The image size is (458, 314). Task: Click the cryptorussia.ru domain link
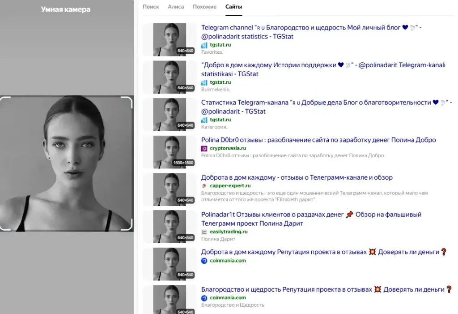[228, 148]
